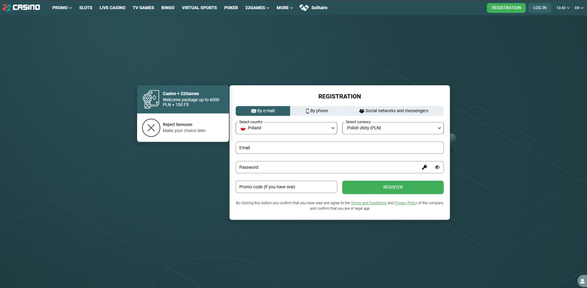Click the Reject bonuses X icon
Image resolution: width=587 pixels, height=288 pixels.
(151, 127)
